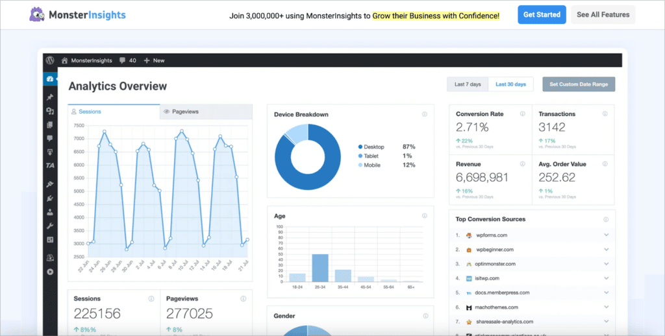Click the WordPress logo in admin bar
665x336 pixels.
pos(50,60)
